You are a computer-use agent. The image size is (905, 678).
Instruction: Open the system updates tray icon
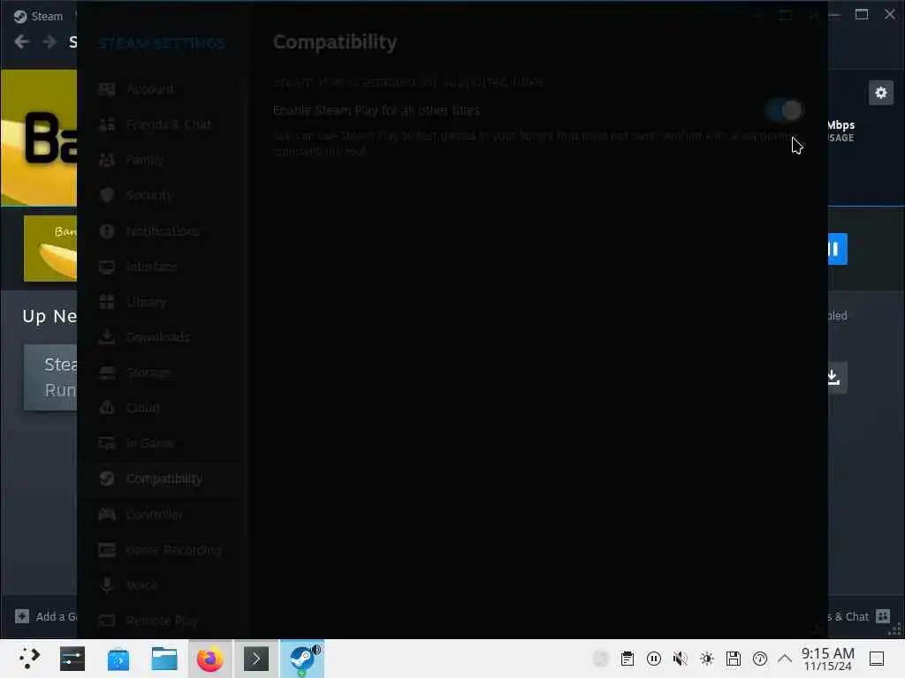tap(760, 659)
